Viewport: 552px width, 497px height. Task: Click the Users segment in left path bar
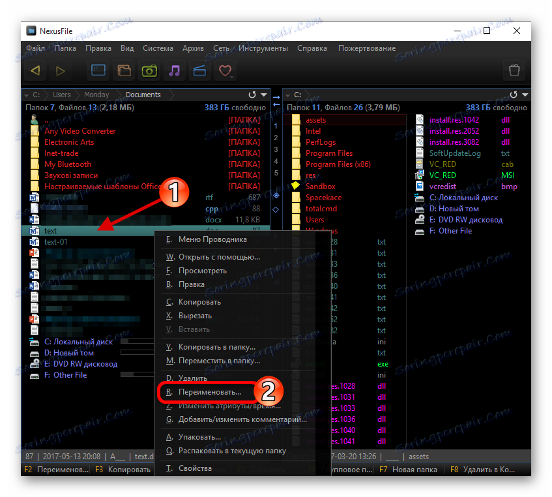click(x=62, y=95)
